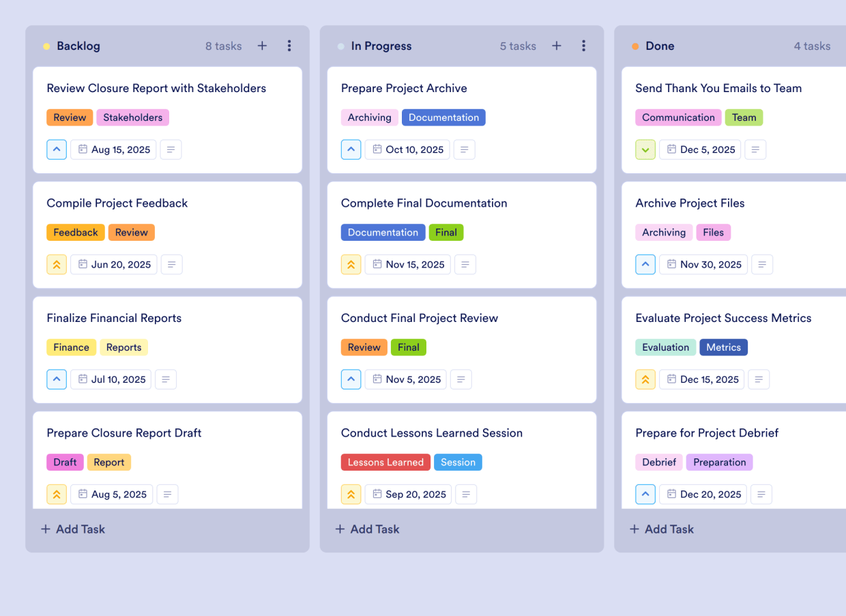Expand the priority control on Archive Project Files
The image size is (846, 616).
point(645,264)
